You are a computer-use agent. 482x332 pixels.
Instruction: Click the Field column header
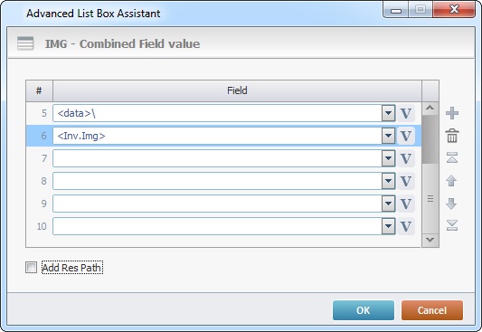tap(237, 90)
